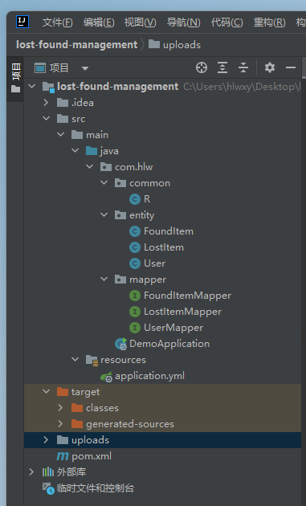Collapse the mapper package
The width and height of the screenshot is (306, 506).
tap(104, 279)
